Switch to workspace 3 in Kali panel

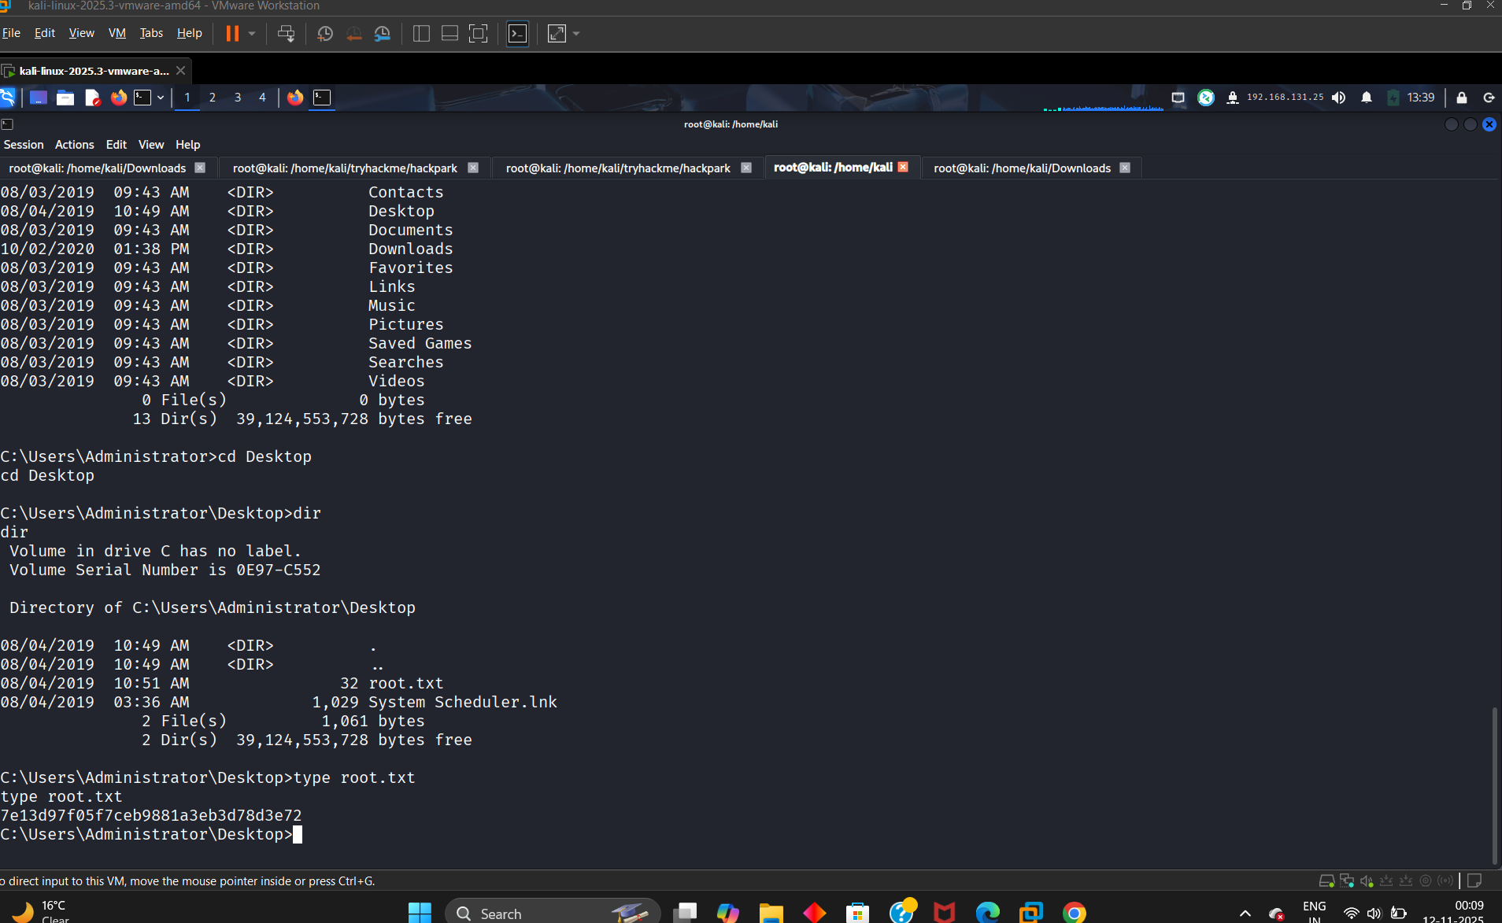click(238, 98)
